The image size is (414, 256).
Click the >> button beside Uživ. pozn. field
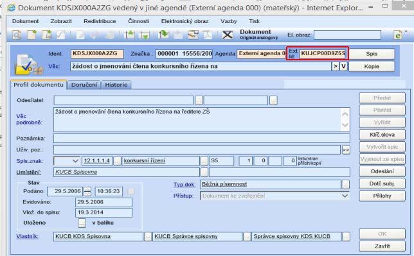[x=346, y=149]
